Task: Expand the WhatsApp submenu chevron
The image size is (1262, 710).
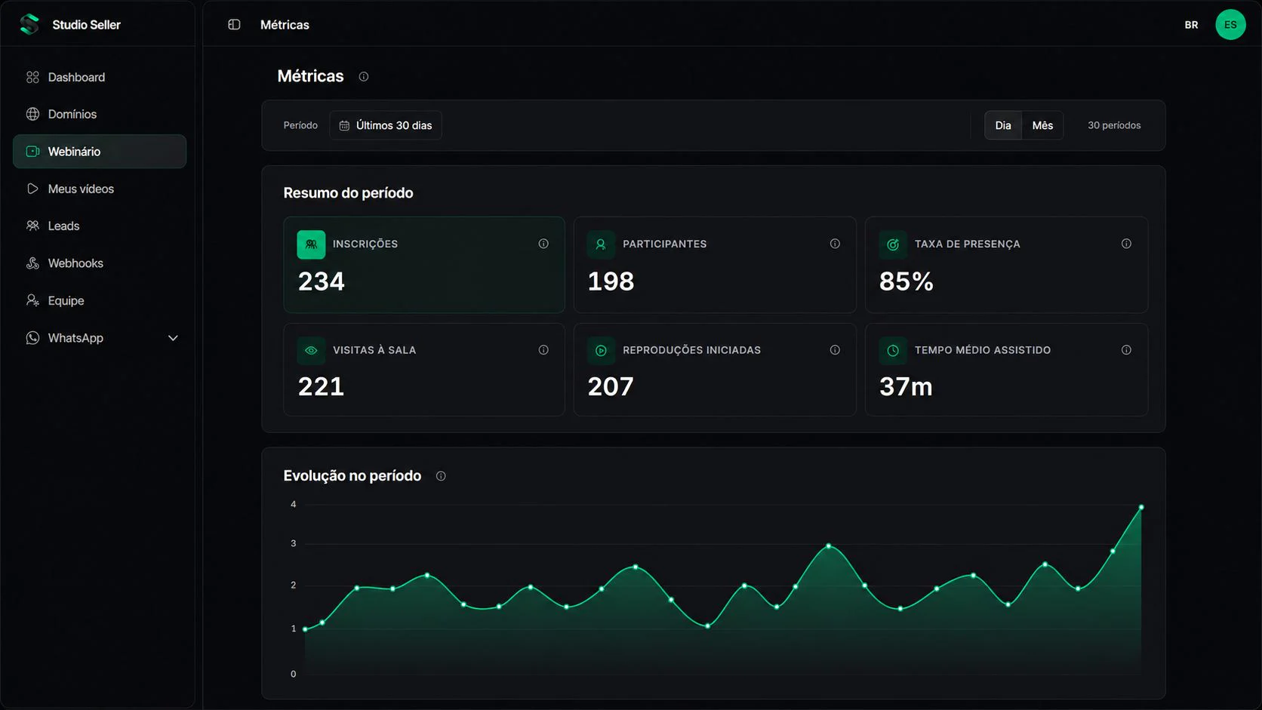Action: pos(173,338)
